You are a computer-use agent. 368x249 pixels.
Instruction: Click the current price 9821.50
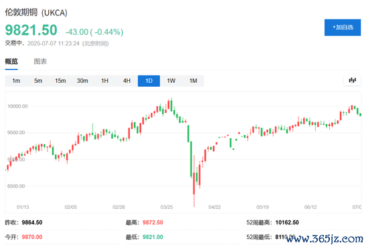coord(31,30)
